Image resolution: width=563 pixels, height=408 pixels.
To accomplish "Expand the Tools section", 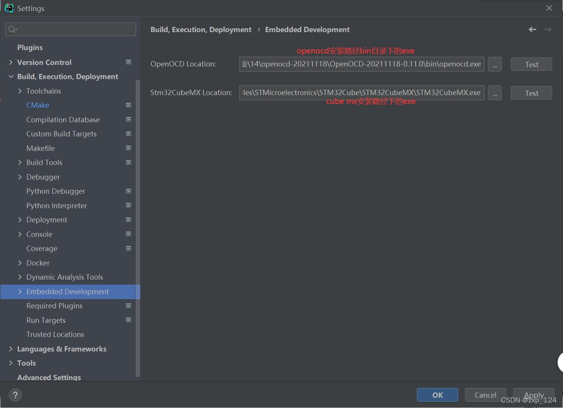I will point(11,363).
